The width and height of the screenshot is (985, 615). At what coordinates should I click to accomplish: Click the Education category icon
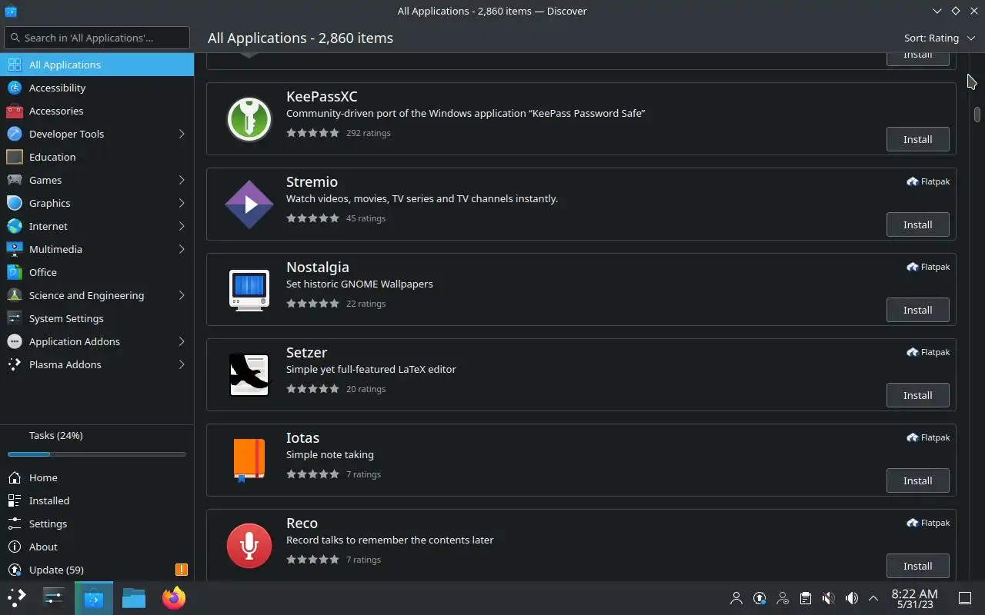(14, 157)
